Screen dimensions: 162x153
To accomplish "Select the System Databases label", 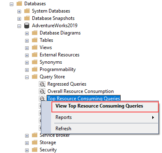I will point(51,11).
